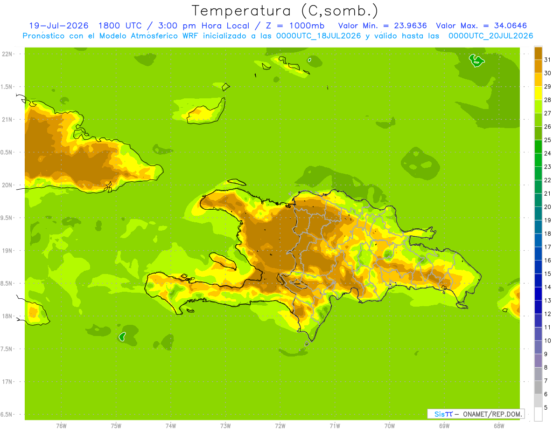Click the "20N" latitude label
Image resolution: width=560 pixels, height=432 pixels.
pos(8,185)
